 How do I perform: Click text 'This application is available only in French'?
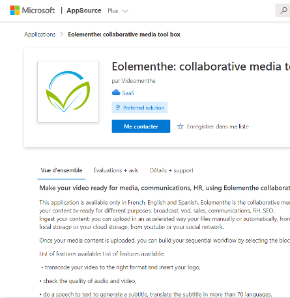(x=92, y=202)
